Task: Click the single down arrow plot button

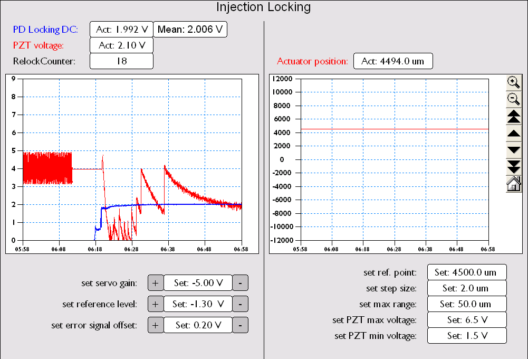Action: [x=514, y=150]
